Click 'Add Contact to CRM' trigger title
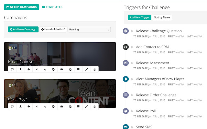The image size is (207, 129). [x=152, y=47]
